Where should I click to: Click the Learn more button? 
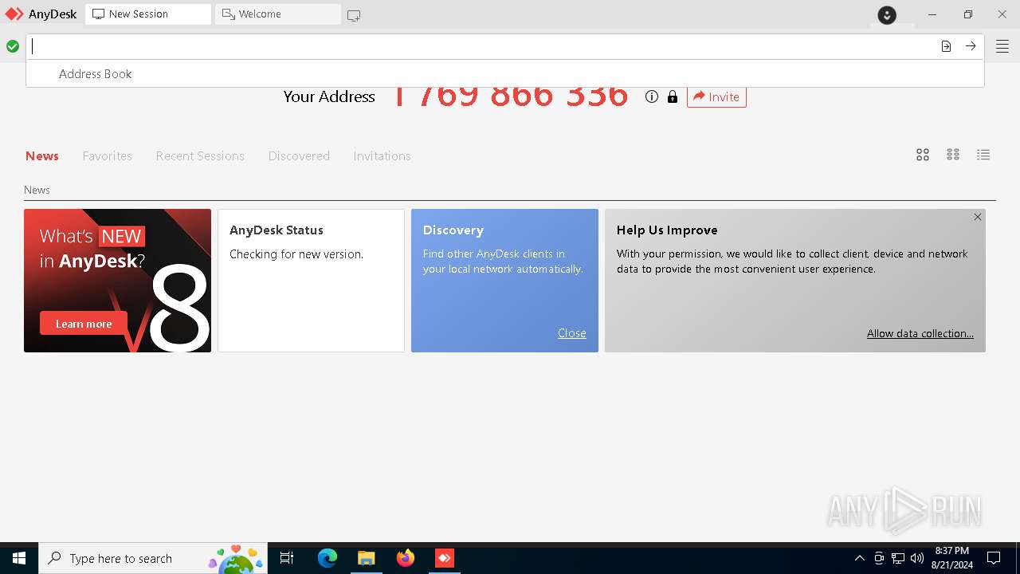coord(84,324)
